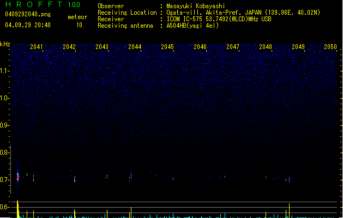Click the yellow intensity spike near 2049
This screenshot has width=343, height=218.
point(289,210)
